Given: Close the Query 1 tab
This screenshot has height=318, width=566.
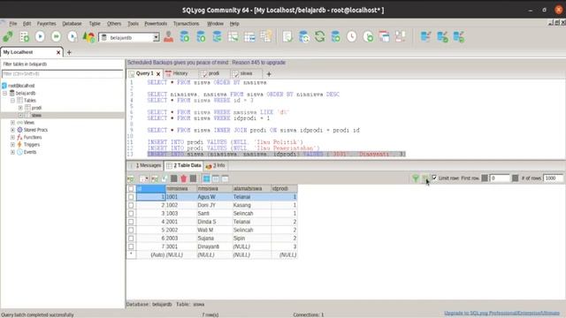Looking at the screenshot, I should [x=158, y=73].
